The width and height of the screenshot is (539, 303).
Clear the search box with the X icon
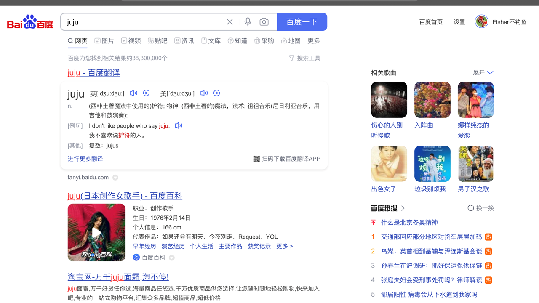[x=229, y=22]
